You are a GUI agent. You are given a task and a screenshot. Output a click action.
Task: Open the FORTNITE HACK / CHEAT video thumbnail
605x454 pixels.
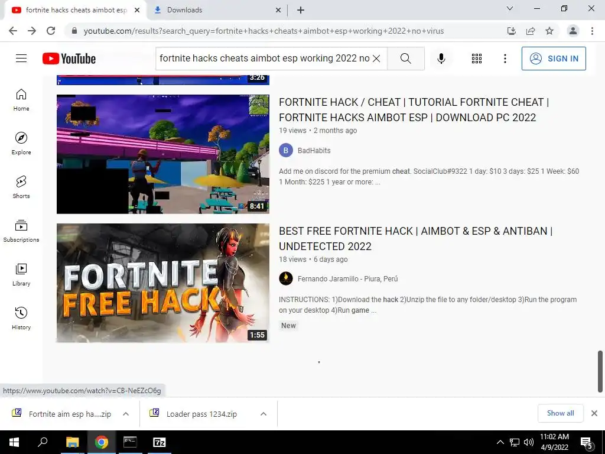pos(163,154)
